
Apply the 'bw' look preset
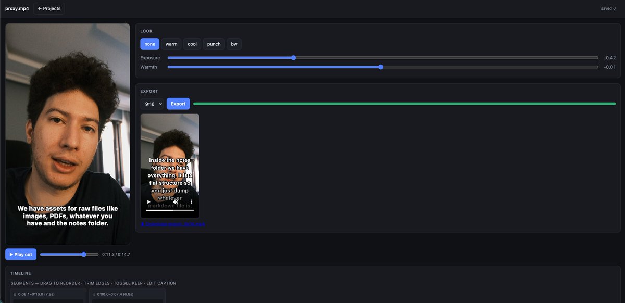click(x=234, y=44)
